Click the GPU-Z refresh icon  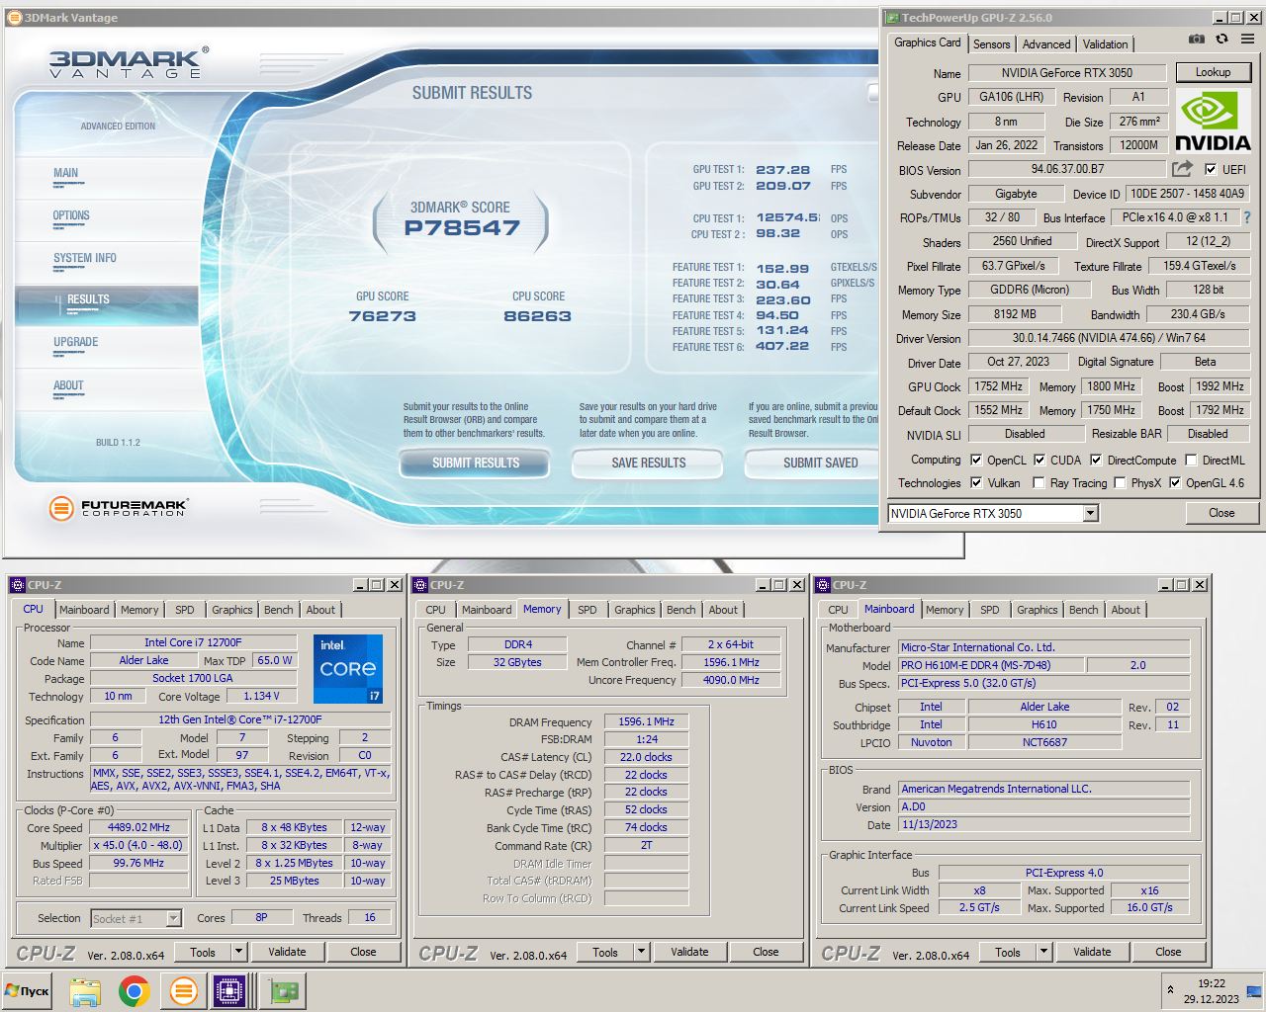pos(1221,40)
